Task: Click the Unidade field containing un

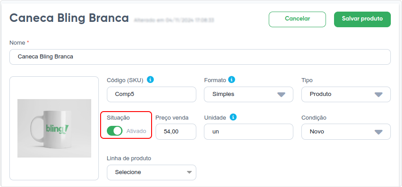Action: pos(249,132)
